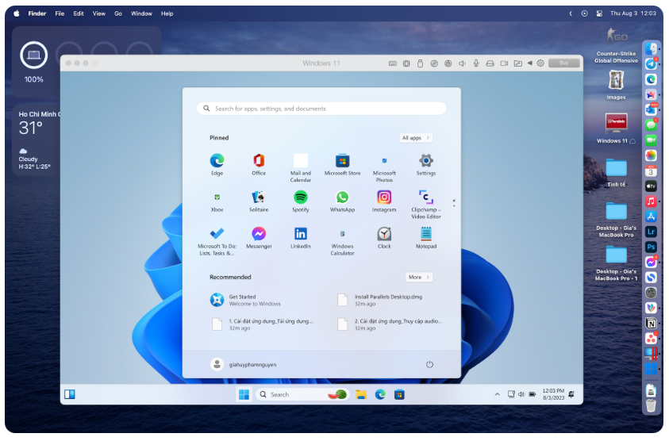Click the Buy button in Parallels toolbar
This screenshot has height=441, width=669.
coord(563,63)
